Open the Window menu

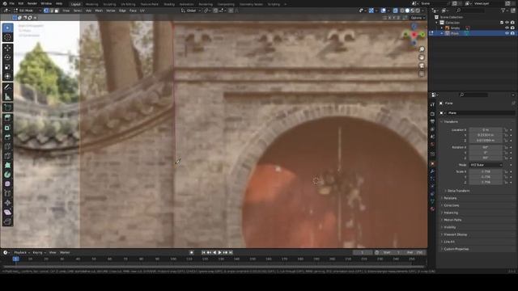tap(46, 3)
